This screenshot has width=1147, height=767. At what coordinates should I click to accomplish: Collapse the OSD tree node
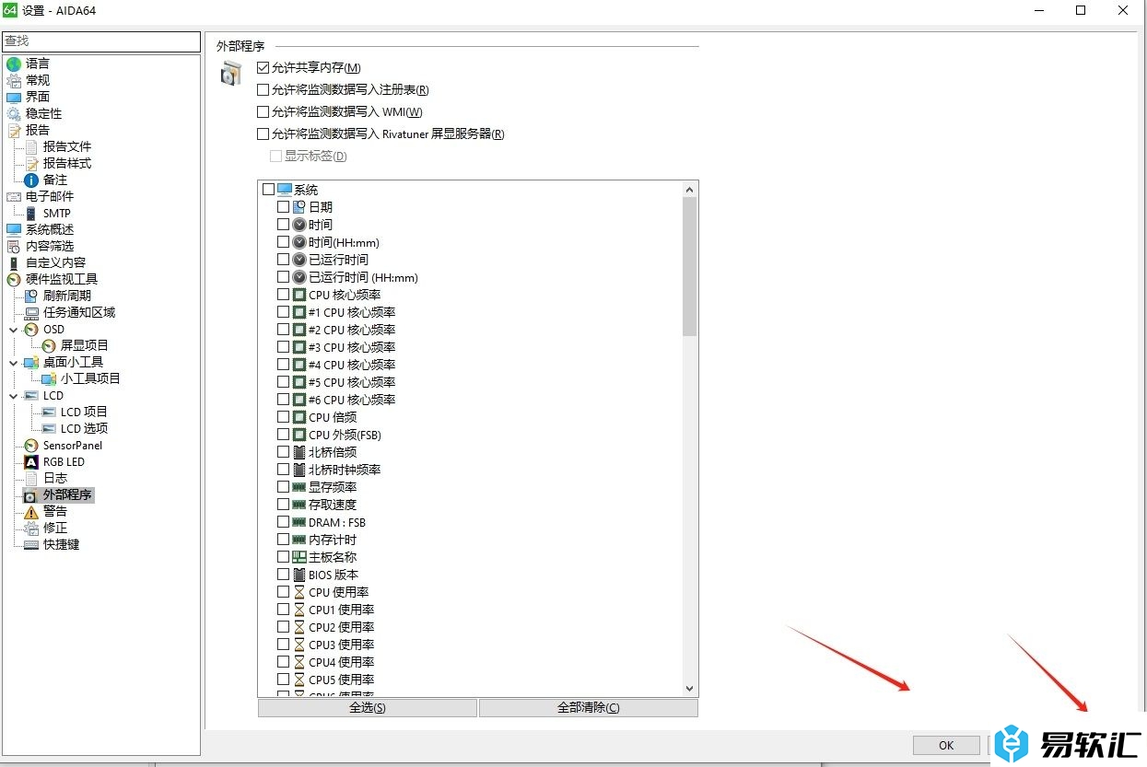(14, 329)
